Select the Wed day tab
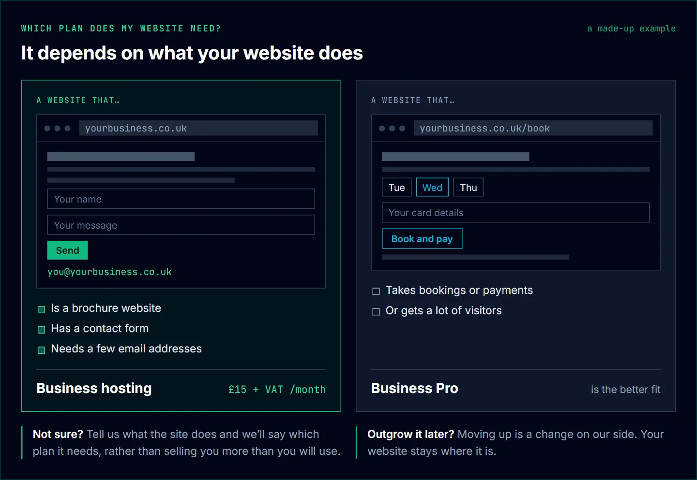This screenshot has height=480, width=697. [432, 188]
